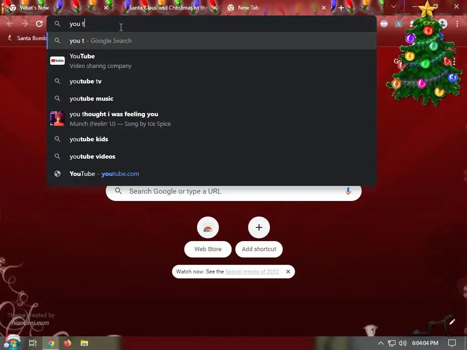Open the Santa Bomb bookmark
This screenshot has width=467, height=350.
(x=27, y=38)
